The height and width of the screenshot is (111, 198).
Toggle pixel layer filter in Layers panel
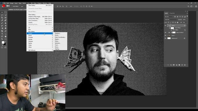point(175,17)
